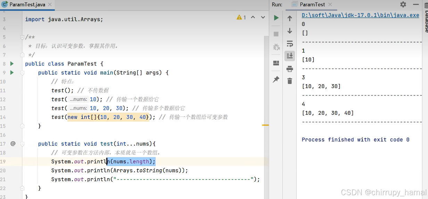This screenshot has height=199, width=428.
Task: Select the ParamTest tab in Run panel
Action: (312, 5)
